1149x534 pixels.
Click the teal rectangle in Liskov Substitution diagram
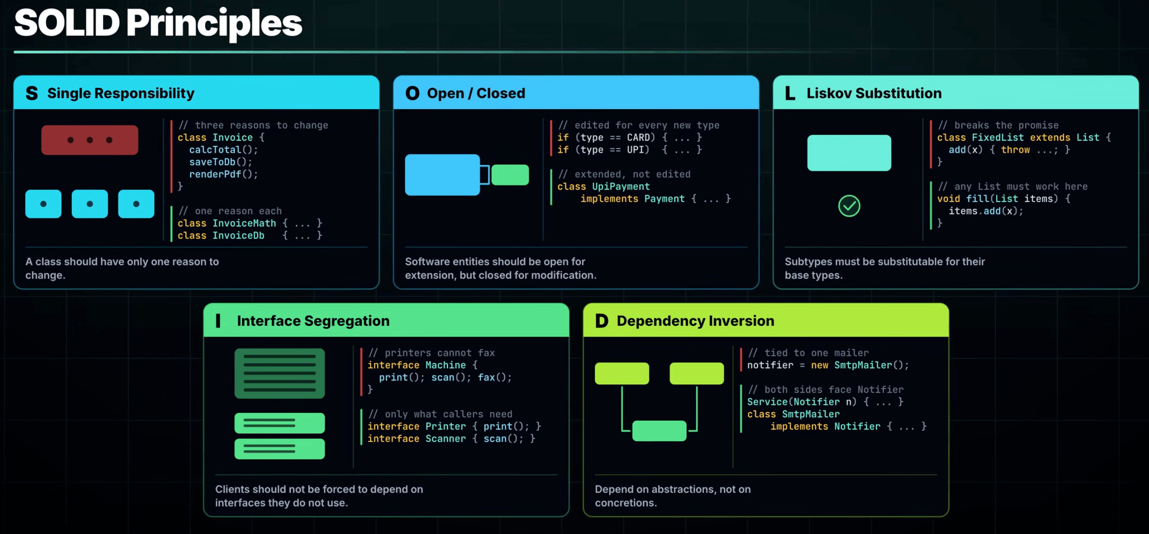tap(849, 152)
